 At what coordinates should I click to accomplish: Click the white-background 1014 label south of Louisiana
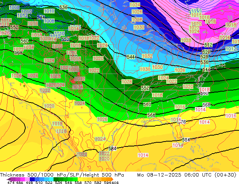[143, 155]
